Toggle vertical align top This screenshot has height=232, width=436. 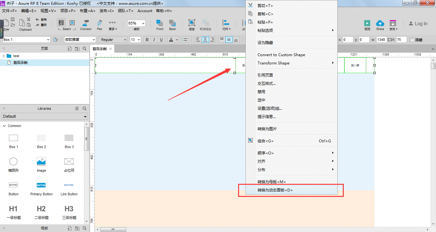222,40
